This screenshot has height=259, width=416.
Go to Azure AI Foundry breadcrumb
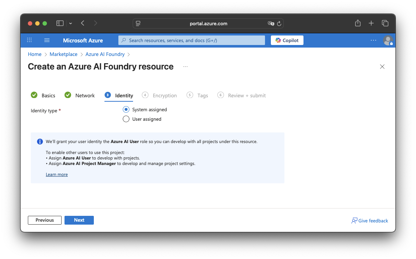[105, 54]
